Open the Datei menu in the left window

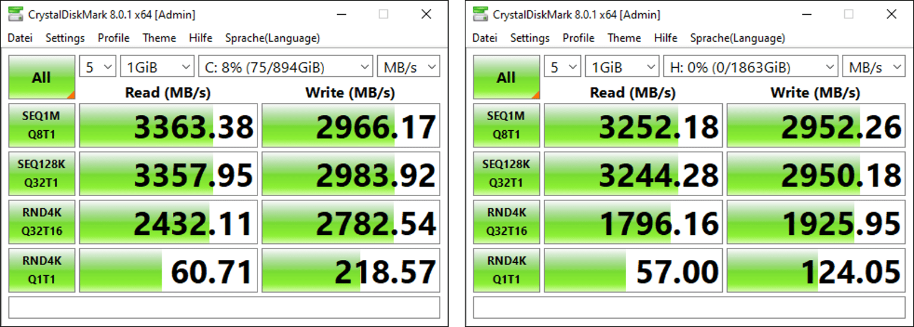pos(20,38)
